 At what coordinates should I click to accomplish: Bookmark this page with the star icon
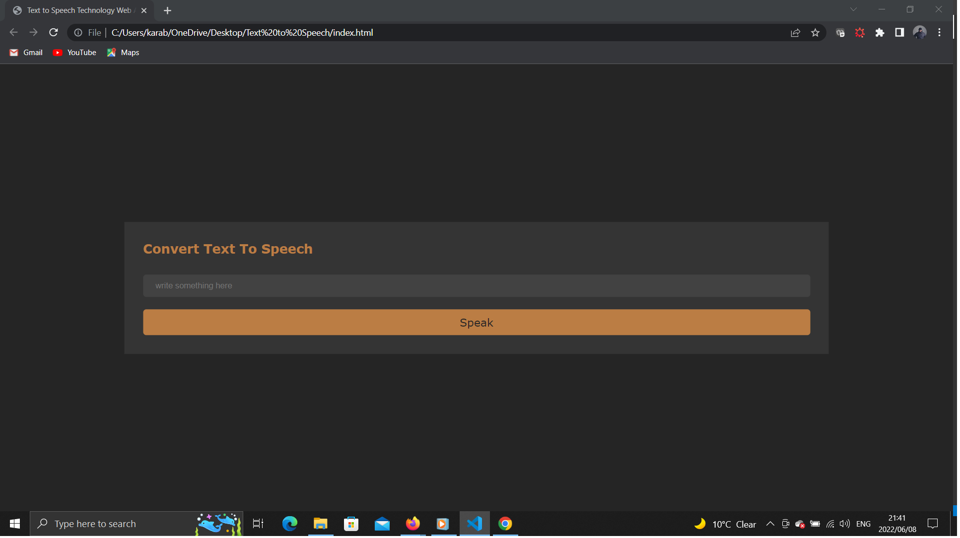pyautogui.click(x=815, y=32)
